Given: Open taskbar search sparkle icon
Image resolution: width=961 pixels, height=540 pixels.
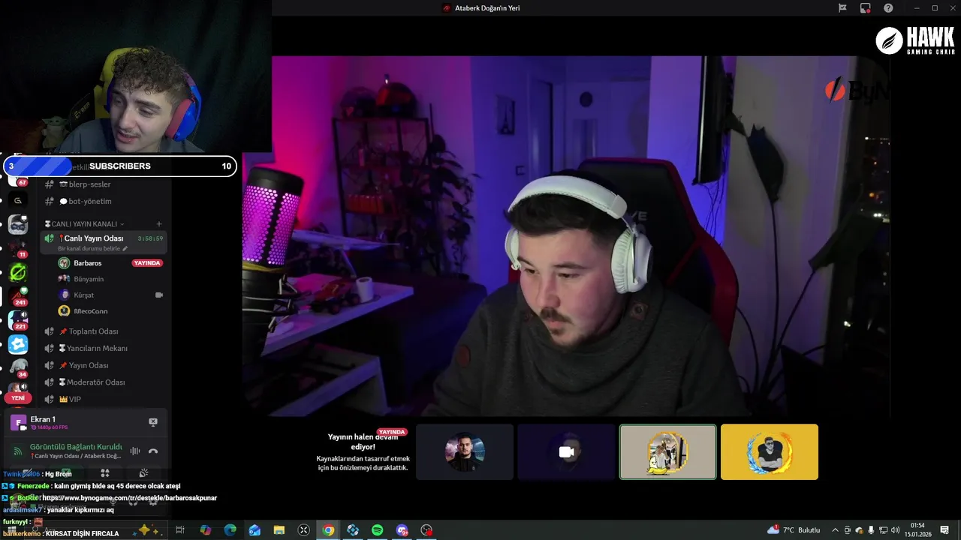Looking at the screenshot, I should (149, 530).
